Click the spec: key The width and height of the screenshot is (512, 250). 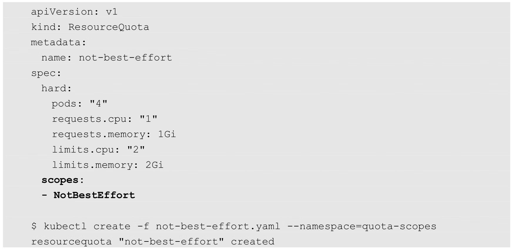(x=46, y=73)
